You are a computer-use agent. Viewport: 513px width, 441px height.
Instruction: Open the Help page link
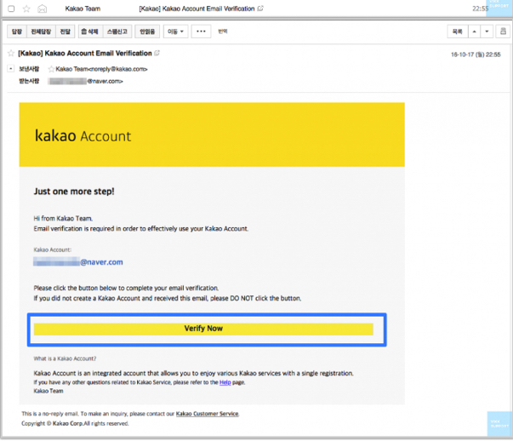225,382
